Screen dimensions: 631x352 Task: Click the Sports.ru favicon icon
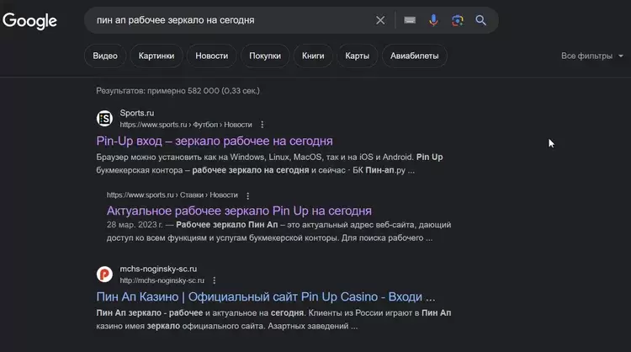point(104,119)
